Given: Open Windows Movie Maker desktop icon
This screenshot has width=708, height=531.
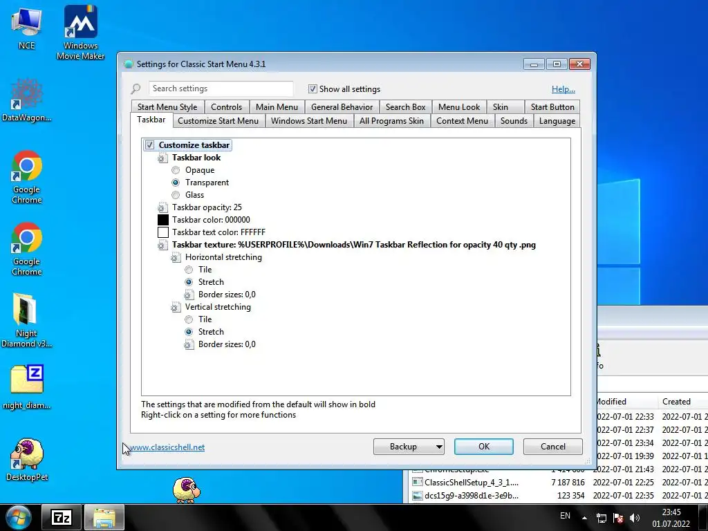Looking at the screenshot, I should [x=80, y=32].
